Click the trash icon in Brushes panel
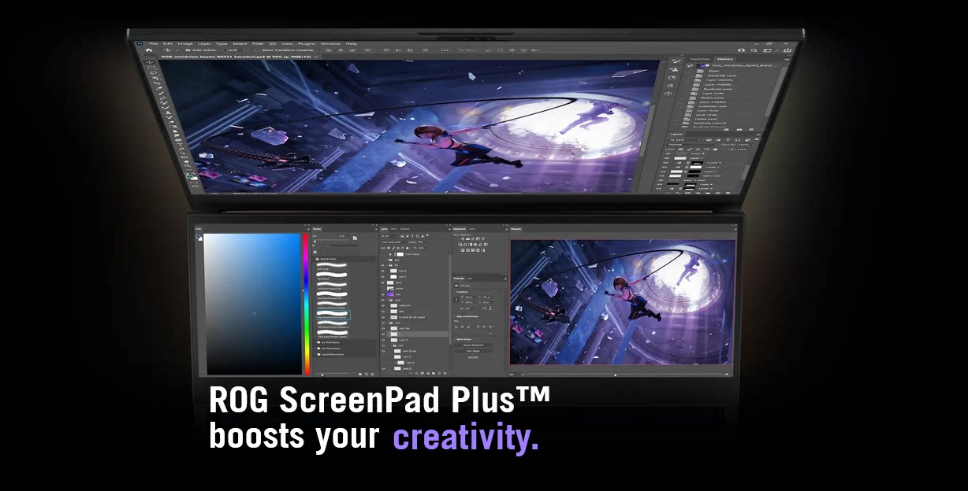Image resolution: width=968 pixels, height=491 pixels. [372, 374]
